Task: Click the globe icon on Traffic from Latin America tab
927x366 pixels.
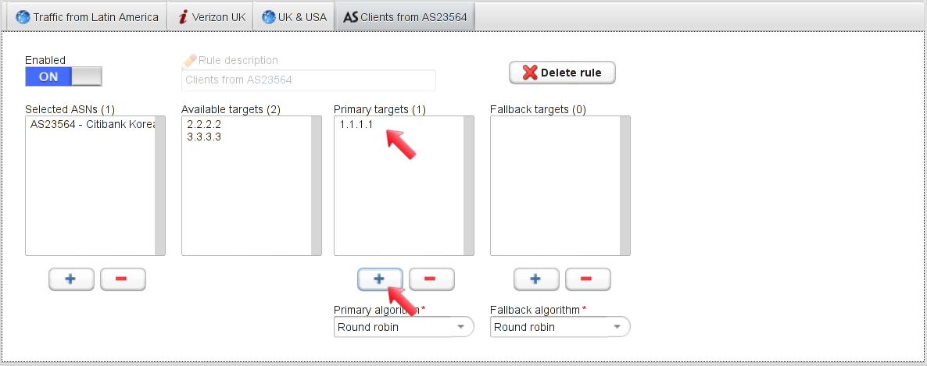Action: tap(23, 17)
